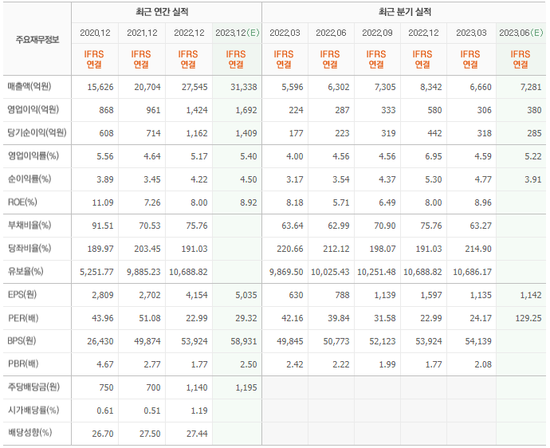
Task: Click the 10,686.17 reserve ratio value
Action: 472,273
